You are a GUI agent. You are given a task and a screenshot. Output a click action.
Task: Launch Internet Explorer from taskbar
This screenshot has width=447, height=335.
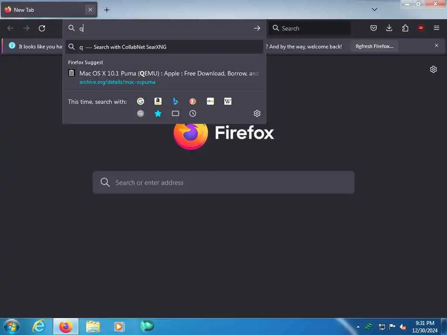click(39, 326)
